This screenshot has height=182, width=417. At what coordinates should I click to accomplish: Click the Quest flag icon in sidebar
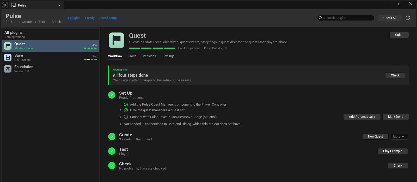(8, 46)
